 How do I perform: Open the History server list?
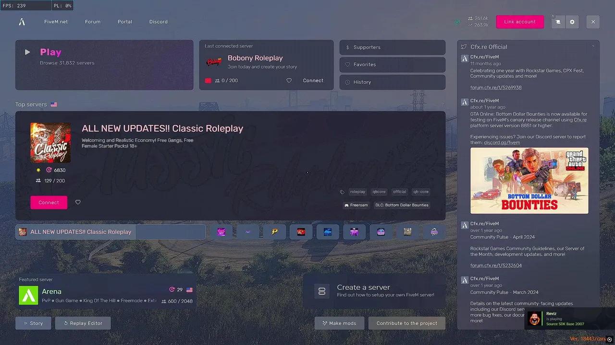(x=393, y=82)
